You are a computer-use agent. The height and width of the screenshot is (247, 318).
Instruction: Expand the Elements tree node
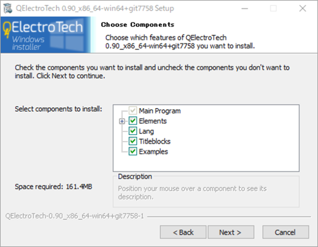click(x=122, y=121)
